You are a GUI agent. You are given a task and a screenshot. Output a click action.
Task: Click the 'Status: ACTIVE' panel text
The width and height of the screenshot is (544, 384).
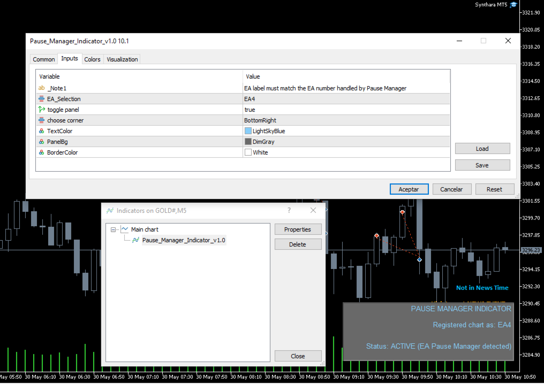tap(439, 346)
